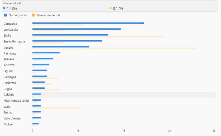Click the orange Puglia bar
Screen dimensions: 221x136
click(46, 90)
